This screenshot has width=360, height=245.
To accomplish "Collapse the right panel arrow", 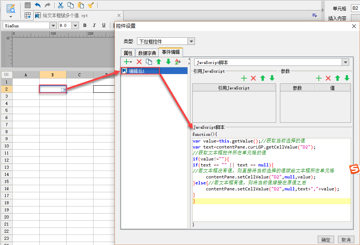I will pos(323,10).
